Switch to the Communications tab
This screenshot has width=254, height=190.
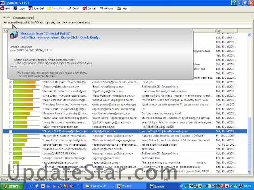pos(23,17)
